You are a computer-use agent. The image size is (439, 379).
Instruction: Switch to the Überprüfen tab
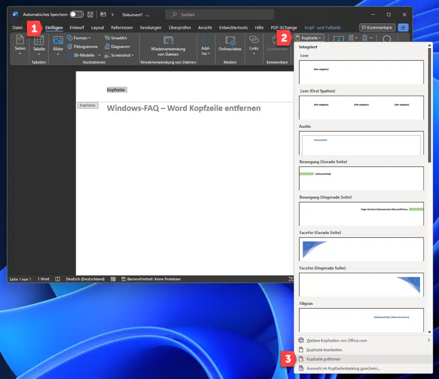(x=180, y=27)
